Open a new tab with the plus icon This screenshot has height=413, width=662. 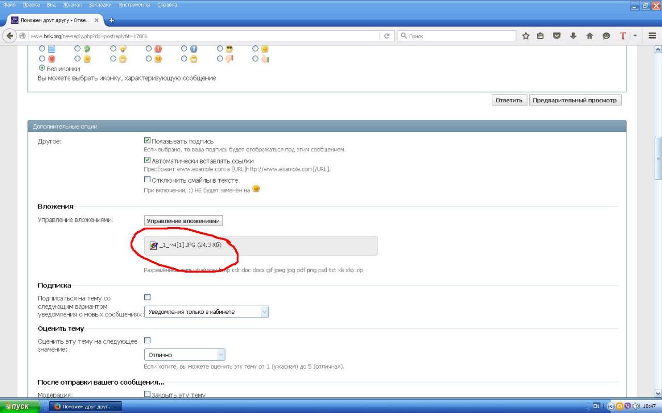(111, 20)
